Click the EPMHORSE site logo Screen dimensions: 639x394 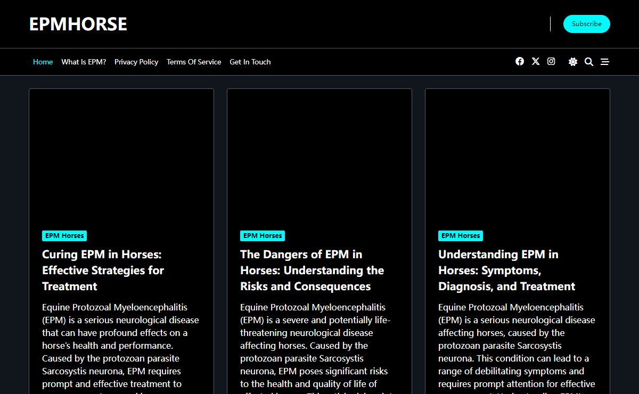coord(78,24)
